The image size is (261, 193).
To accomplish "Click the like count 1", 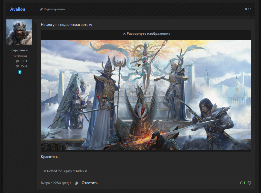I will (x=244, y=183).
